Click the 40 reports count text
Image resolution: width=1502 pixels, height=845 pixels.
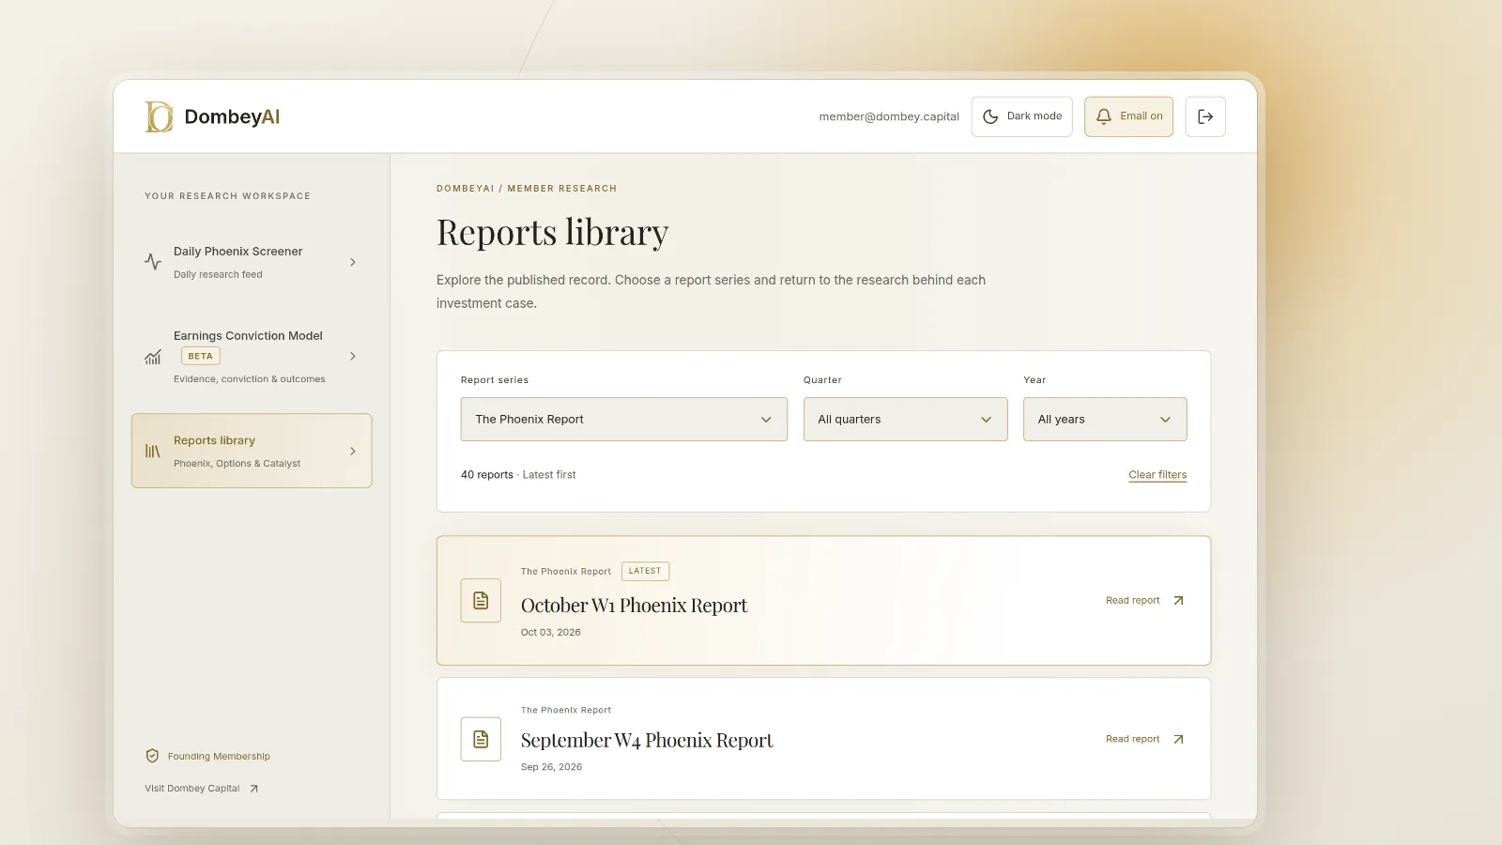487,475
